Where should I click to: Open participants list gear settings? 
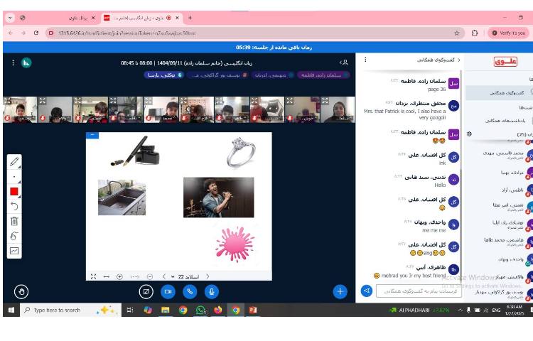click(470, 134)
